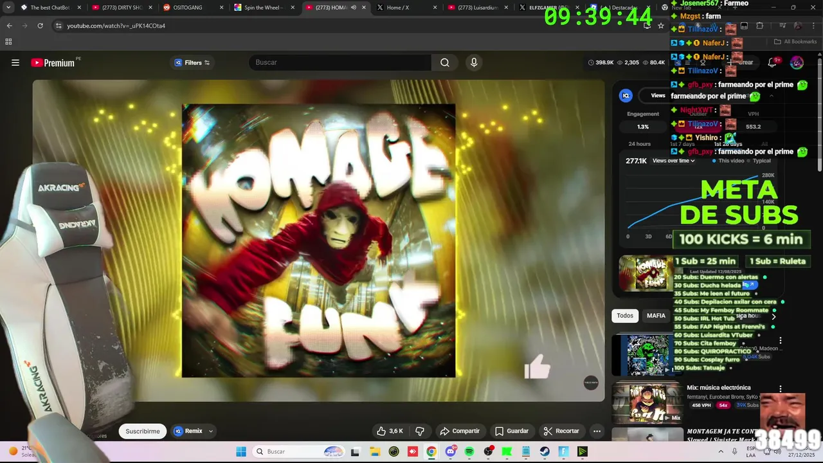Click the Mix música electrónica thumbnail
823x463 pixels.
tap(647, 403)
